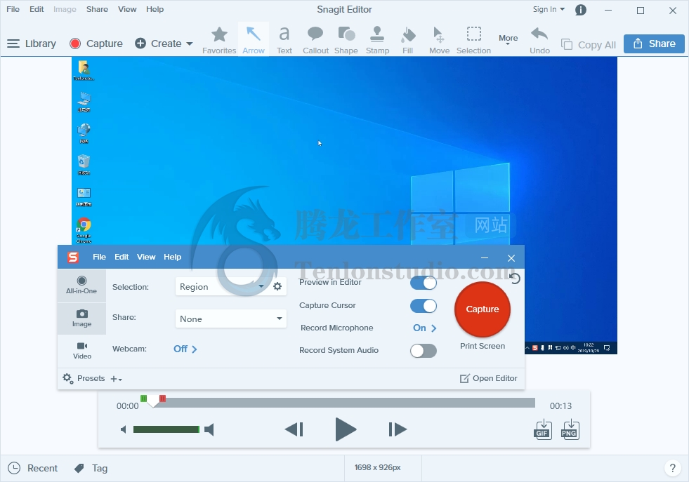The image size is (689, 482).
Task: Click the blue Share button
Action: tap(654, 43)
